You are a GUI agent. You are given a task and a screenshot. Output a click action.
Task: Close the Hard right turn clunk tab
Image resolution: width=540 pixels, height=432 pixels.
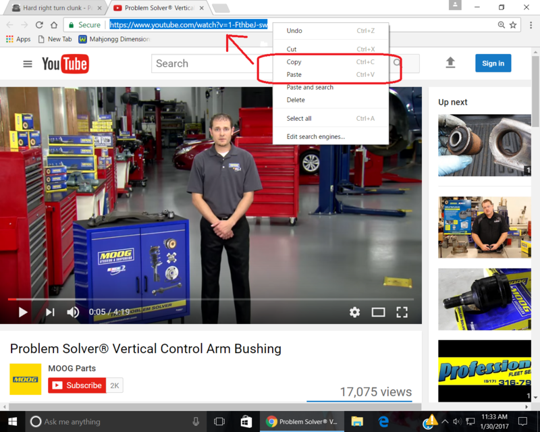[x=99, y=8]
